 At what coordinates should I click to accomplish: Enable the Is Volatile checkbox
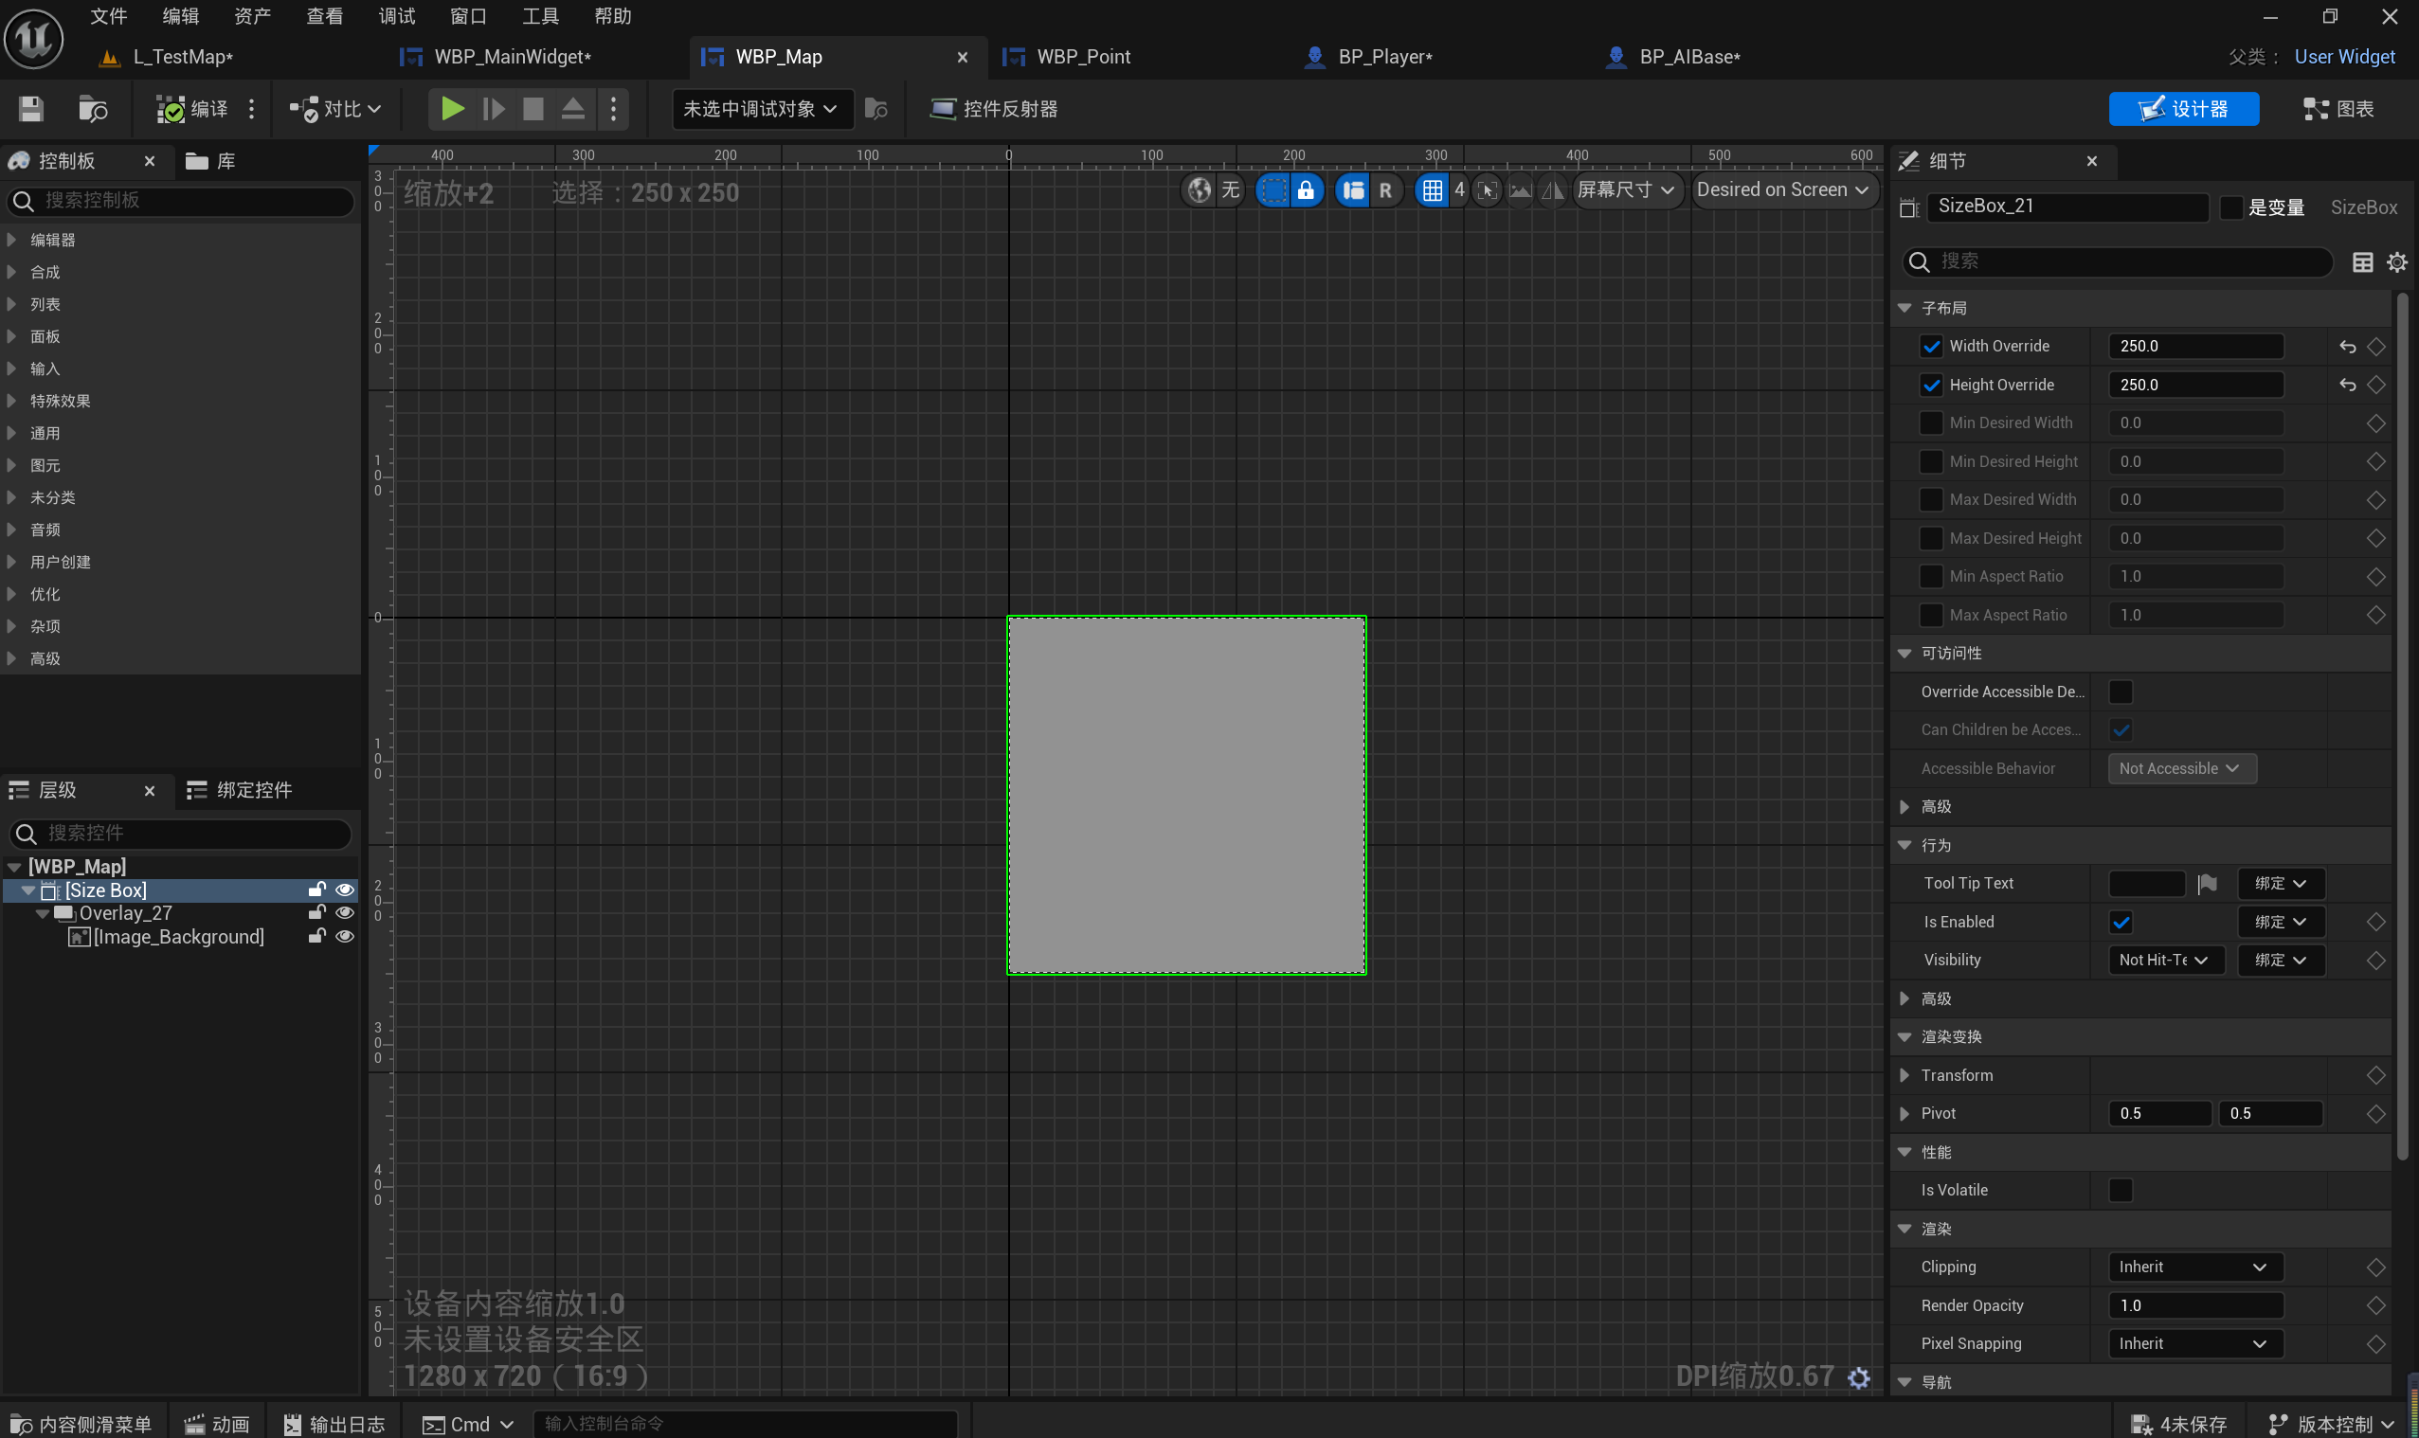coord(2120,1190)
